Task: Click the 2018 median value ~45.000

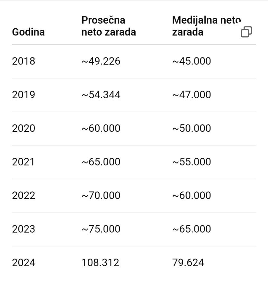Action: [x=192, y=61]
